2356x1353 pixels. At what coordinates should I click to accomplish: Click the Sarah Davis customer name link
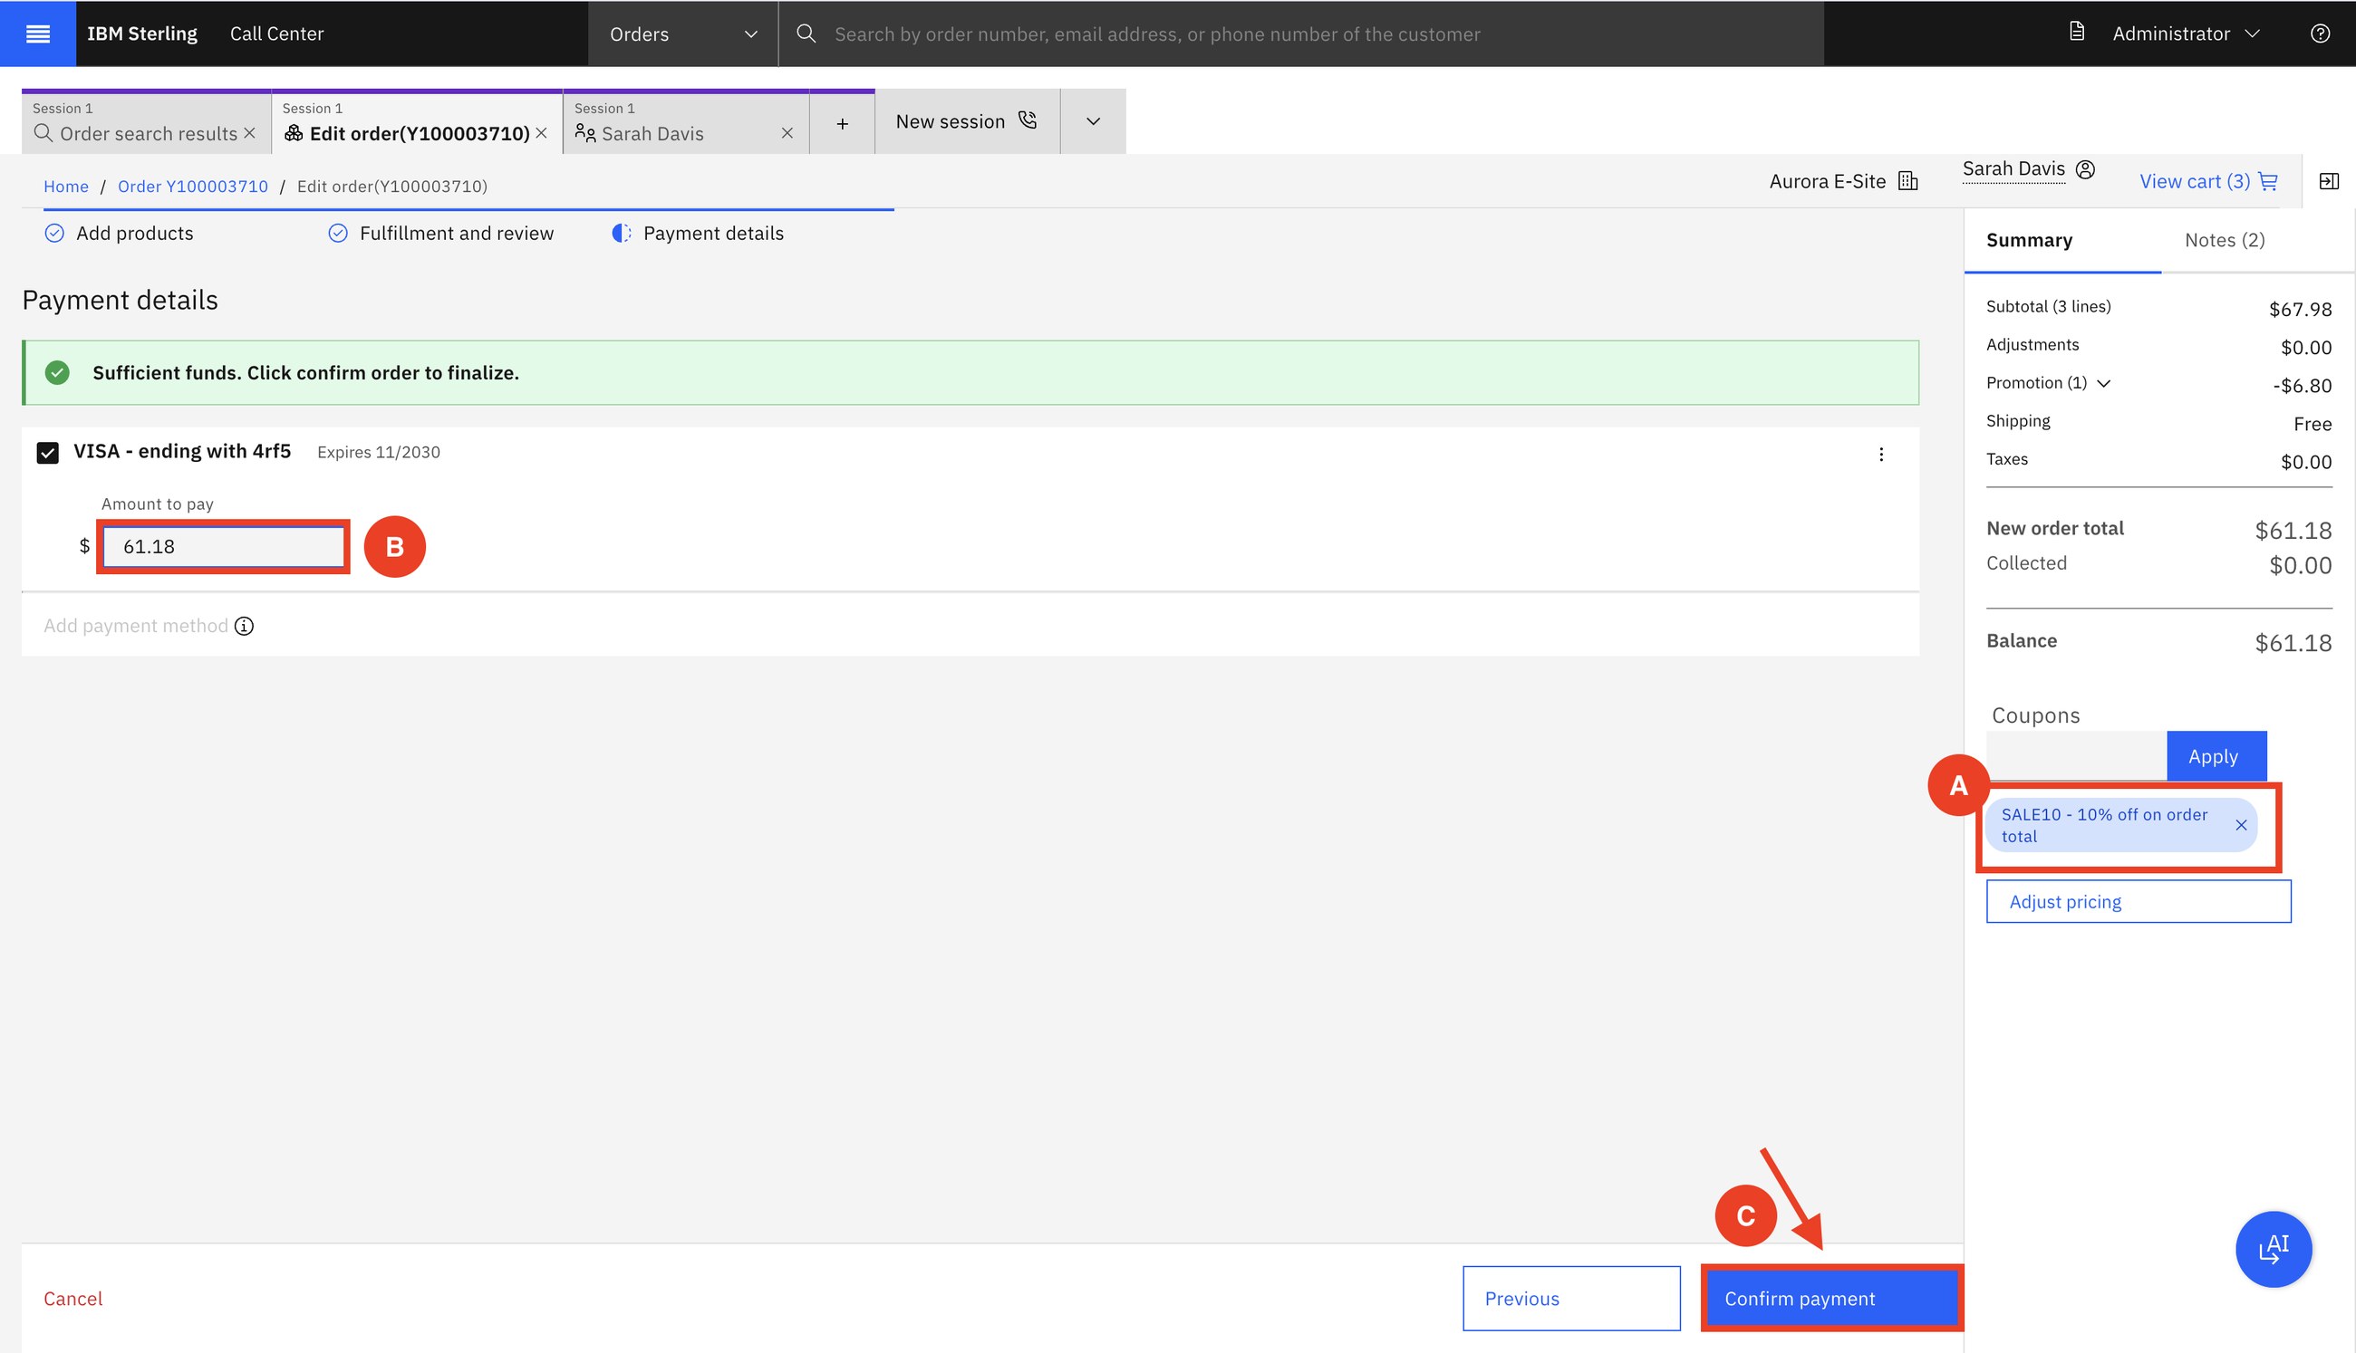[2013, 169]
